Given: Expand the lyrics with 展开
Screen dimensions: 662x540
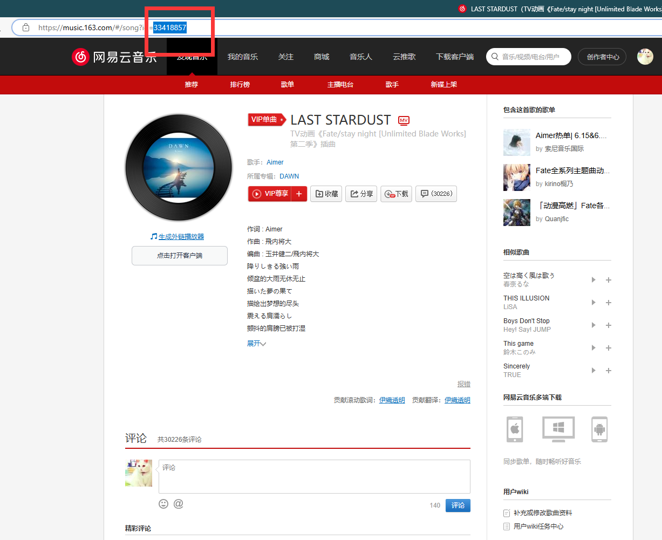Looking at the screenshot, I should tap(256, 344).
